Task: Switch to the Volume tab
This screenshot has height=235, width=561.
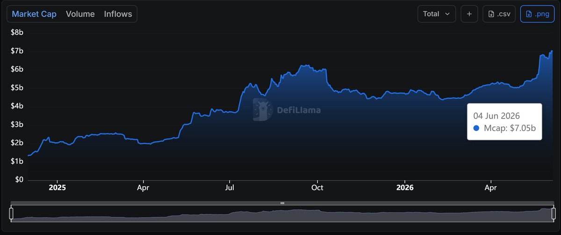Action: [80, 14]
